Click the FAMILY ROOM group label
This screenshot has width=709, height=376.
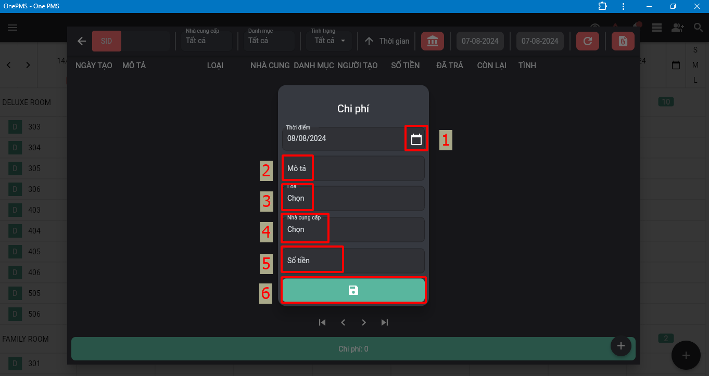[26, 339]
